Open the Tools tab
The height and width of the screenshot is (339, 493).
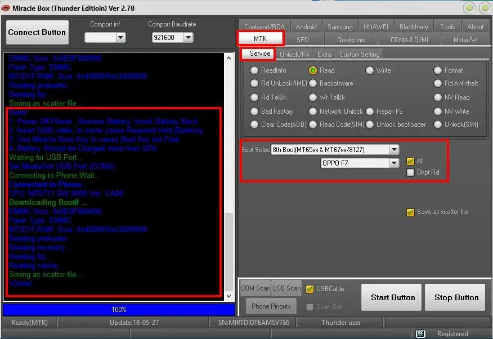[x=447, y=26]
